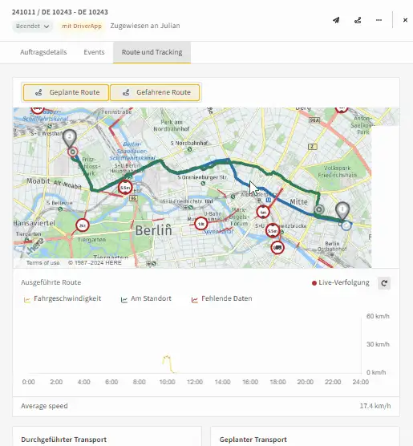Open the three-dots more options menu
This screenshot has width=413, height=446.
click(x=379, y=20)
